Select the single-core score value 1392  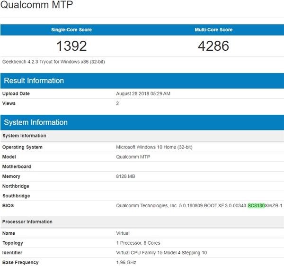[x=71, y=46]
